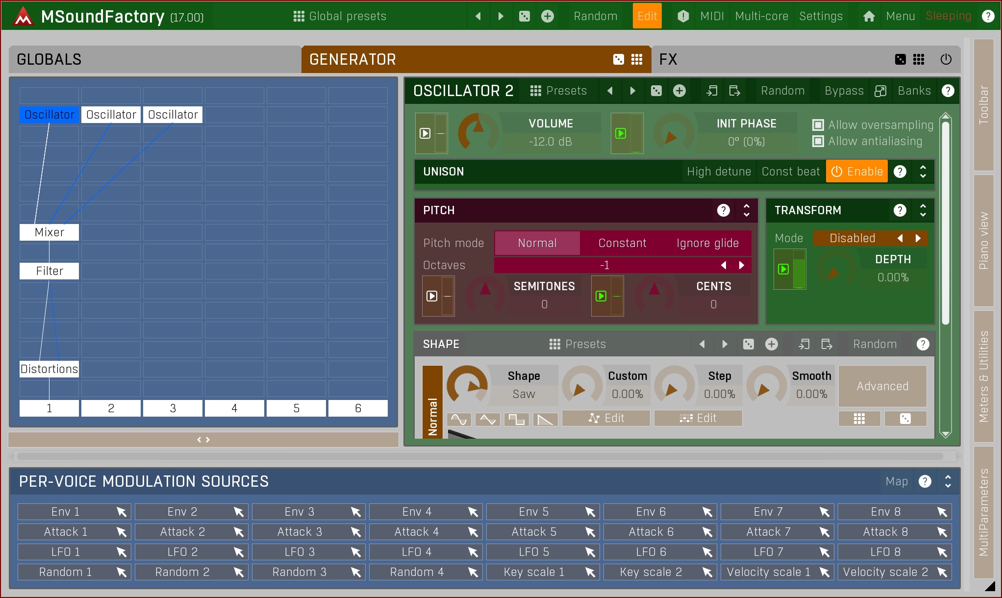This screenshot has height=598, width=1002.
Task: Click the Bypass button for Oscillator 2
Action: pyautogui.click(x=844, y=91)
